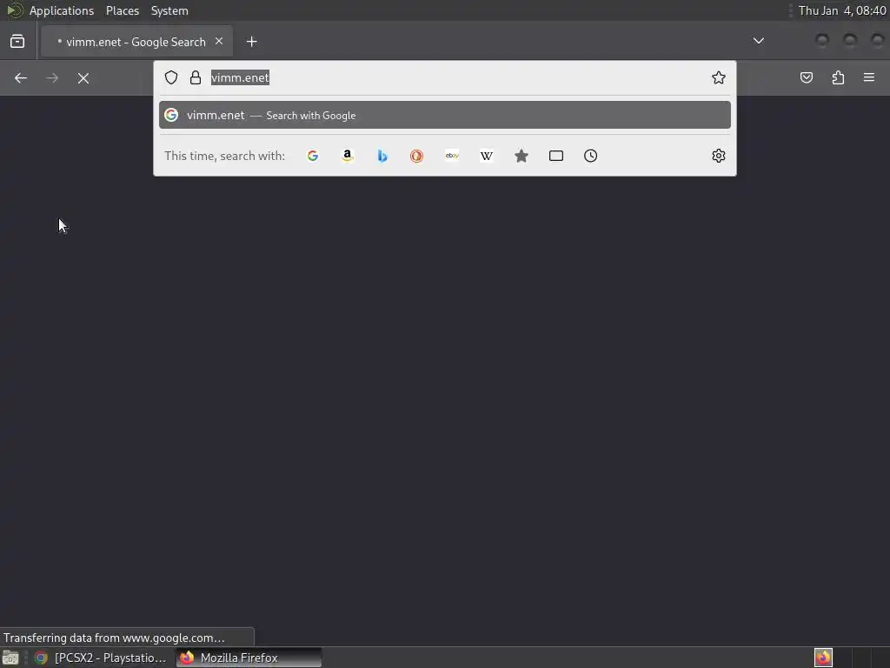Viewport: 890px width, 668px height.
Task: Bookmark this page with the star
Action: [x=719, y=77]
